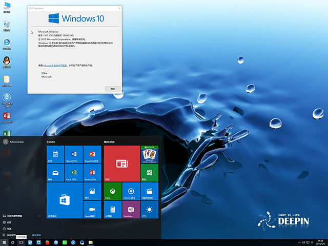Click the Task View taskbar button

click(21, 242)
